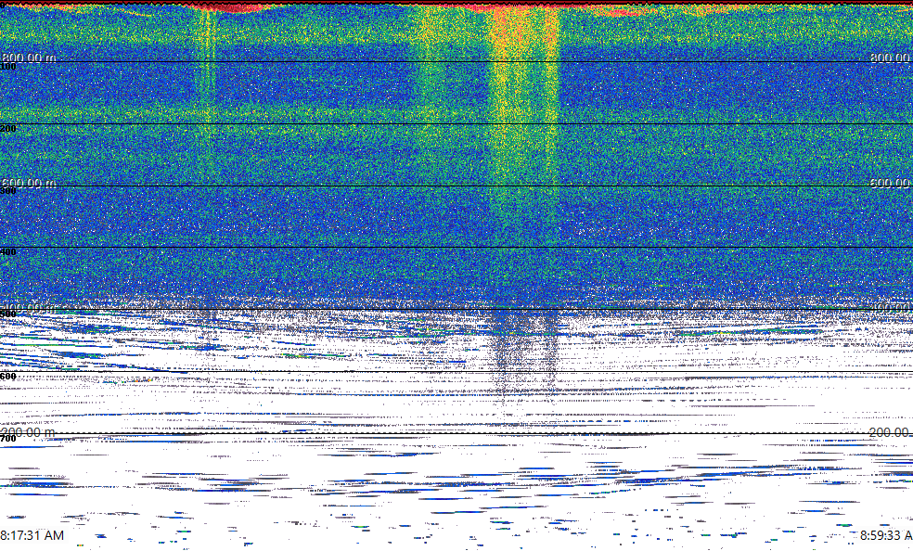Screen dimensions: 913x551
Task: Select the left-side 800.00 m range label
Action: point(29,58)
